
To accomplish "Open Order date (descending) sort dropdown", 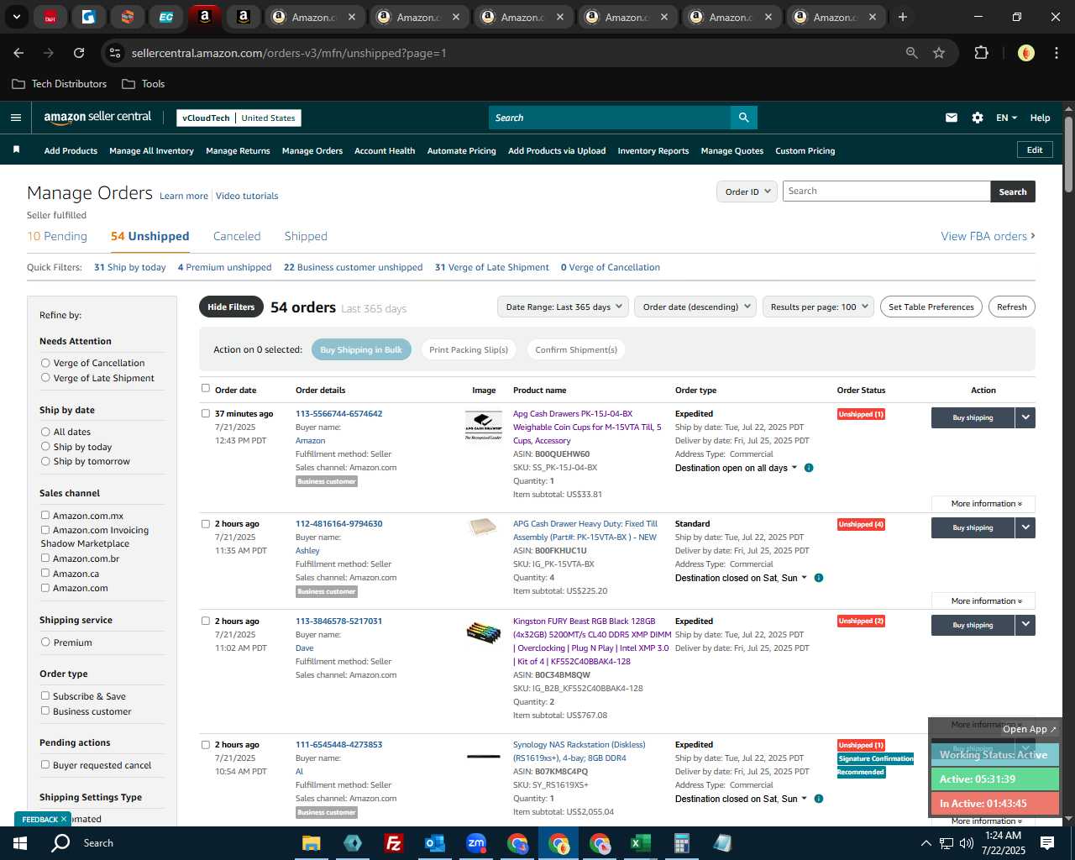I will (695, 307).
